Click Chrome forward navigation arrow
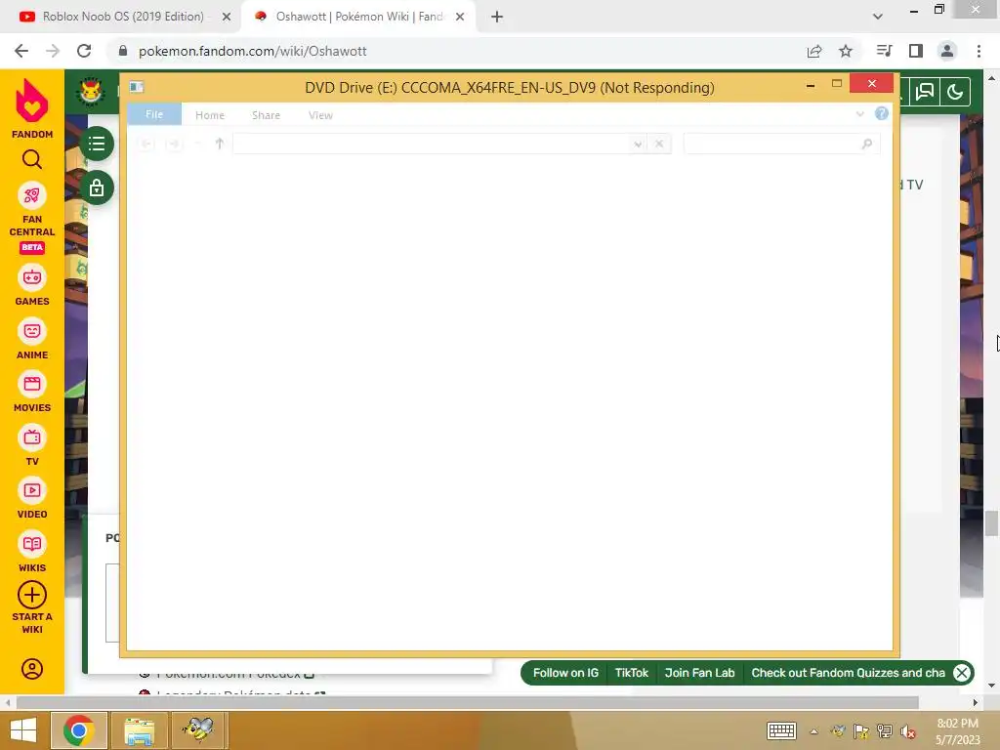The image size is (1000, 750). pos(53,51)
